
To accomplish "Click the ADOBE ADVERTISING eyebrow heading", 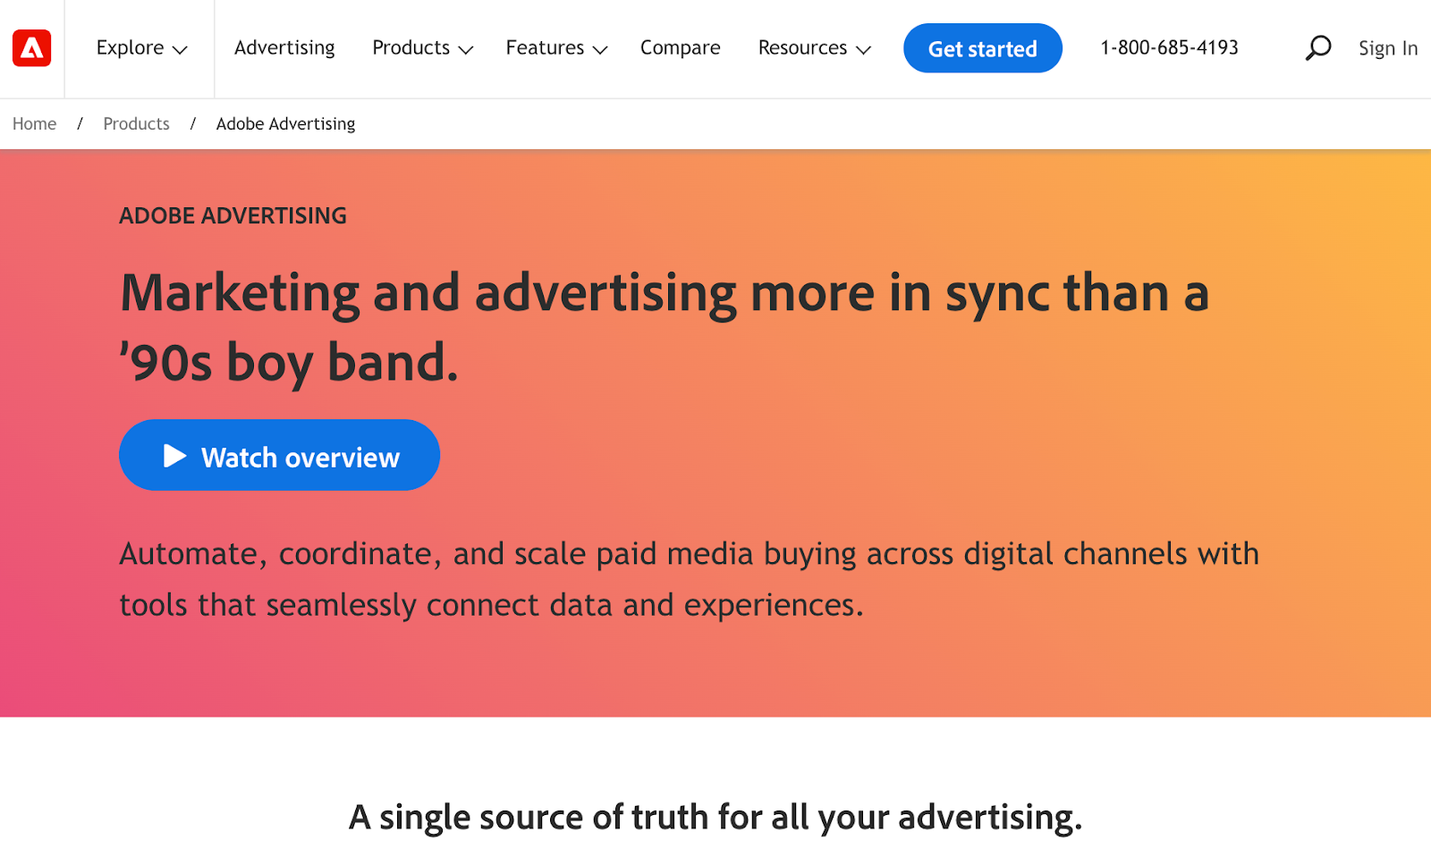I will [233, 216].
